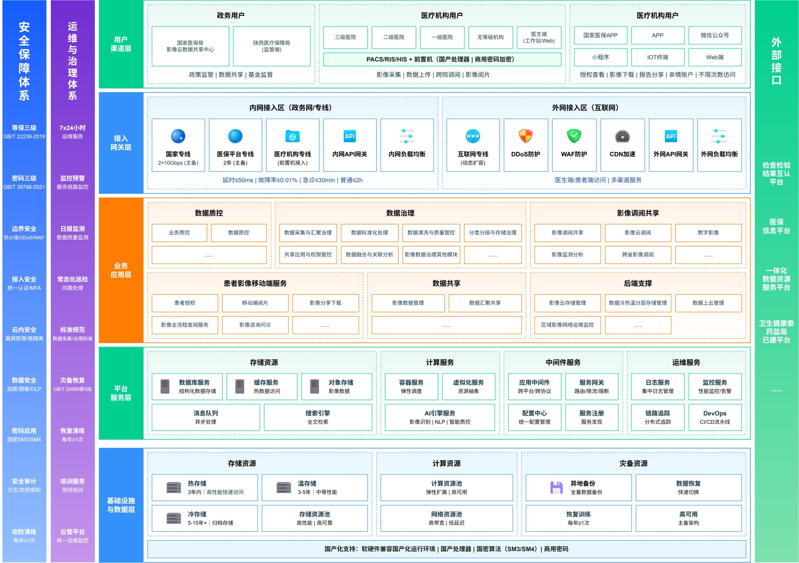Screen dimensions: 799x563
Task: Click the 内网负载均衡 slider icon
Action: 407,136
